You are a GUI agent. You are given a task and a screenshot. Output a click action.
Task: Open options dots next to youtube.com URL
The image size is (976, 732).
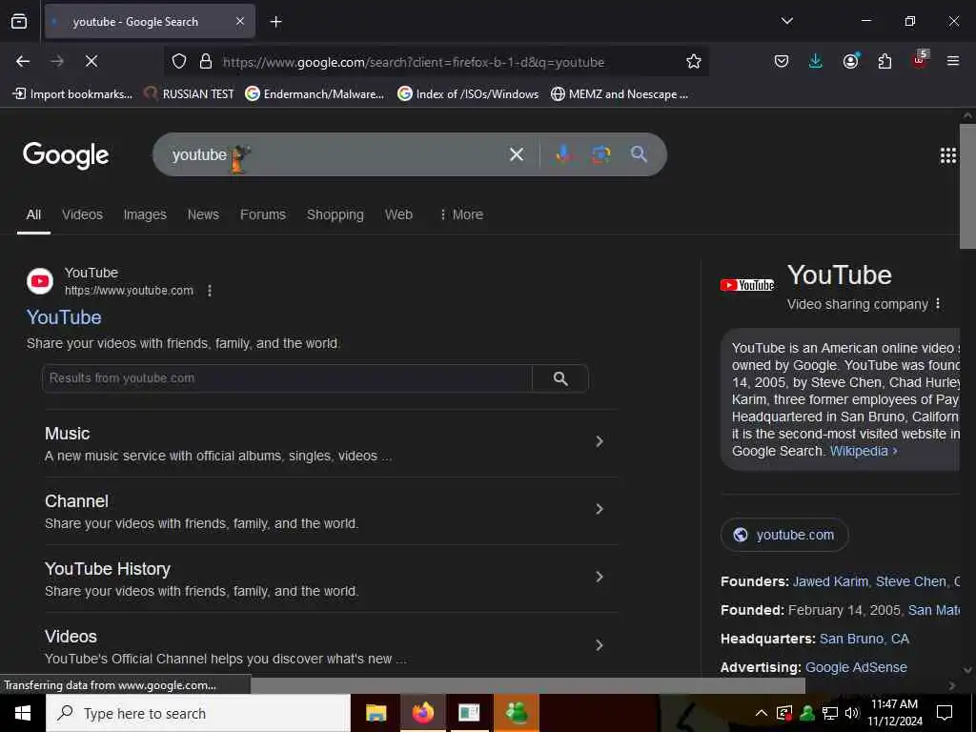click(x=210, y=291)
